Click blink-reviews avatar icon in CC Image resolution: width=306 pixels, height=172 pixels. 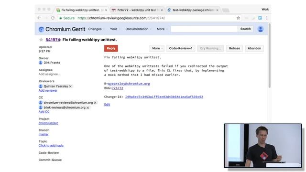(41, 107)
